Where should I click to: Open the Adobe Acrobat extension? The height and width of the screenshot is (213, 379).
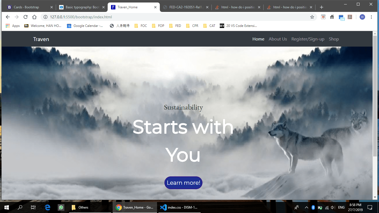point(350,17)
